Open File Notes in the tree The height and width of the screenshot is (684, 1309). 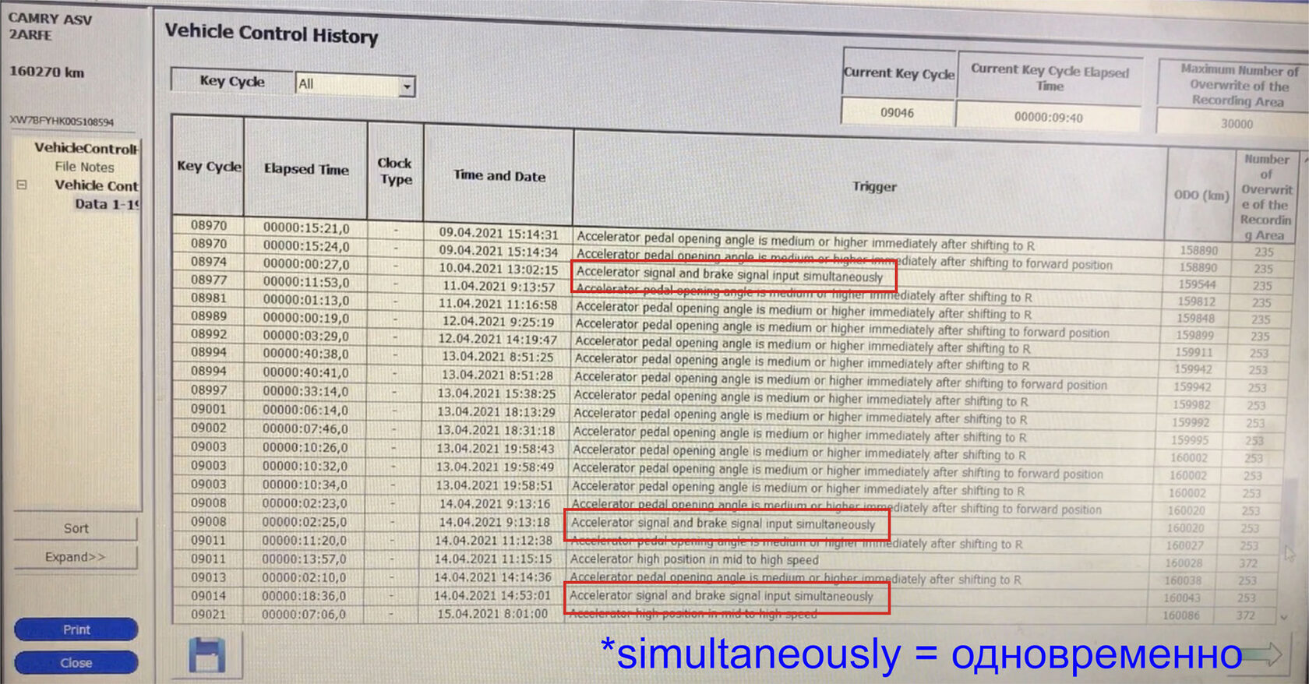click(x=84, y=167)
